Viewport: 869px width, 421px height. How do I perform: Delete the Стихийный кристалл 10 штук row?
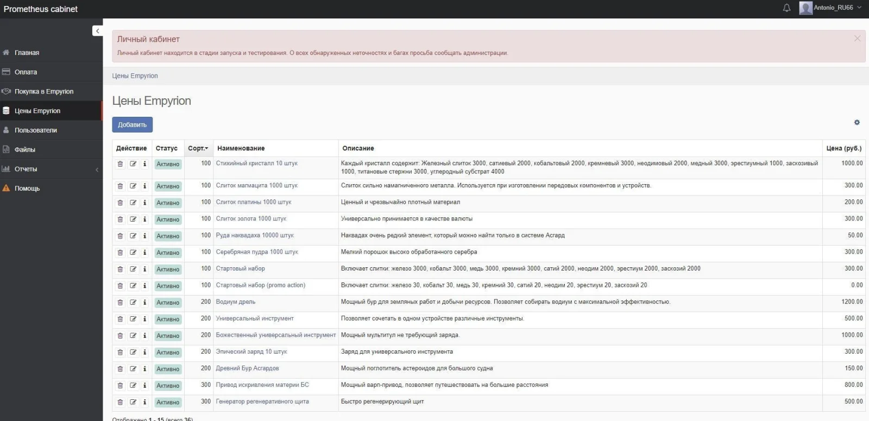pyautogui.click(x=120, y=164)
